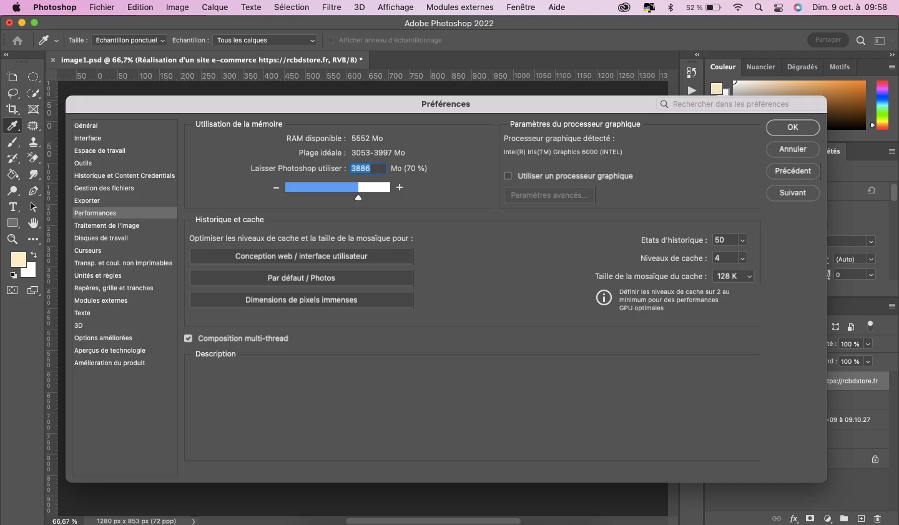The width and height of the screenshot is (899, 525).
Task: Select the Pen tool
Action: pos(34,191)
